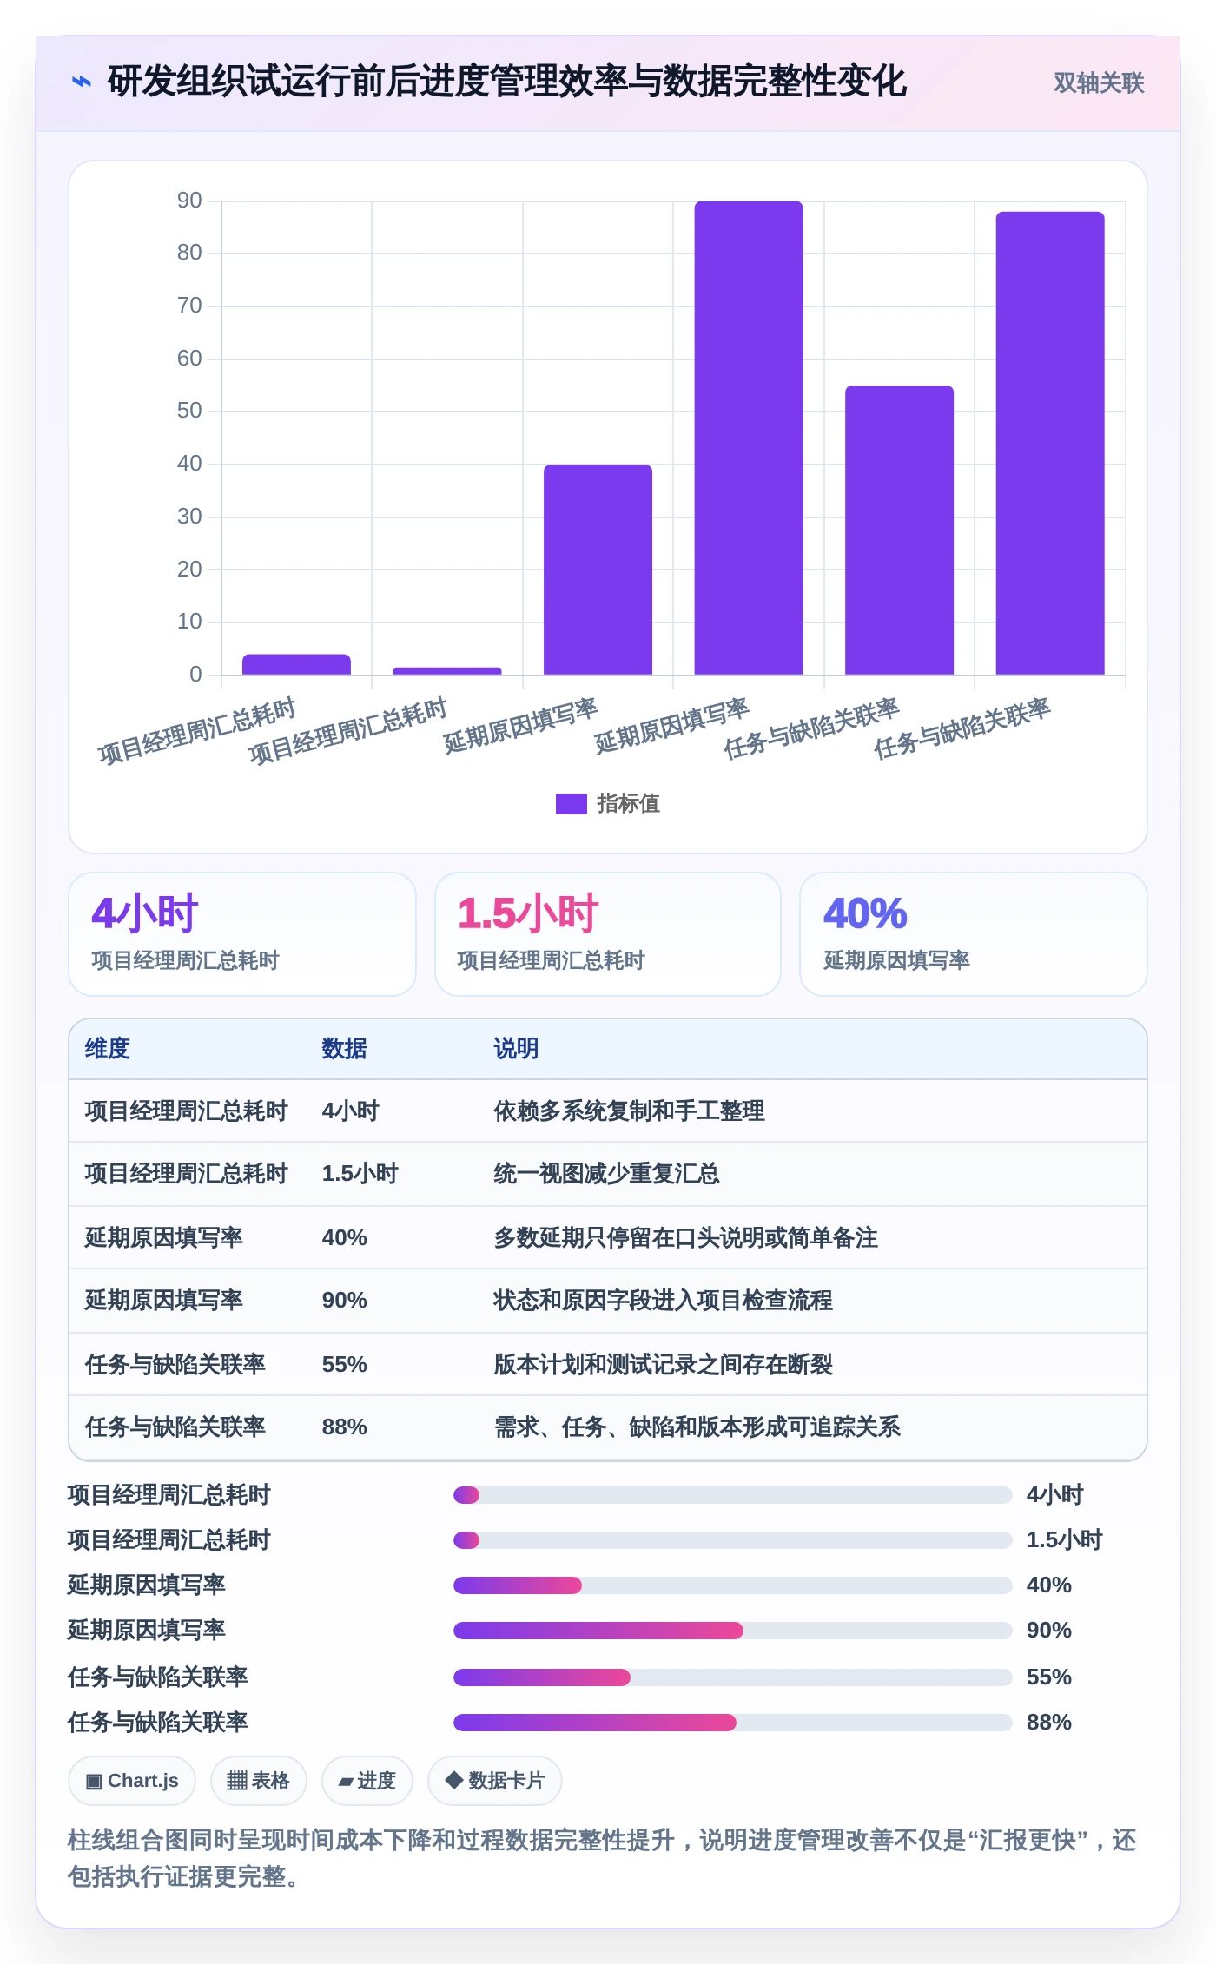Click the 双轴关联 badge in the header
Screen dimensions: 1216x1964
[1099, 82]
